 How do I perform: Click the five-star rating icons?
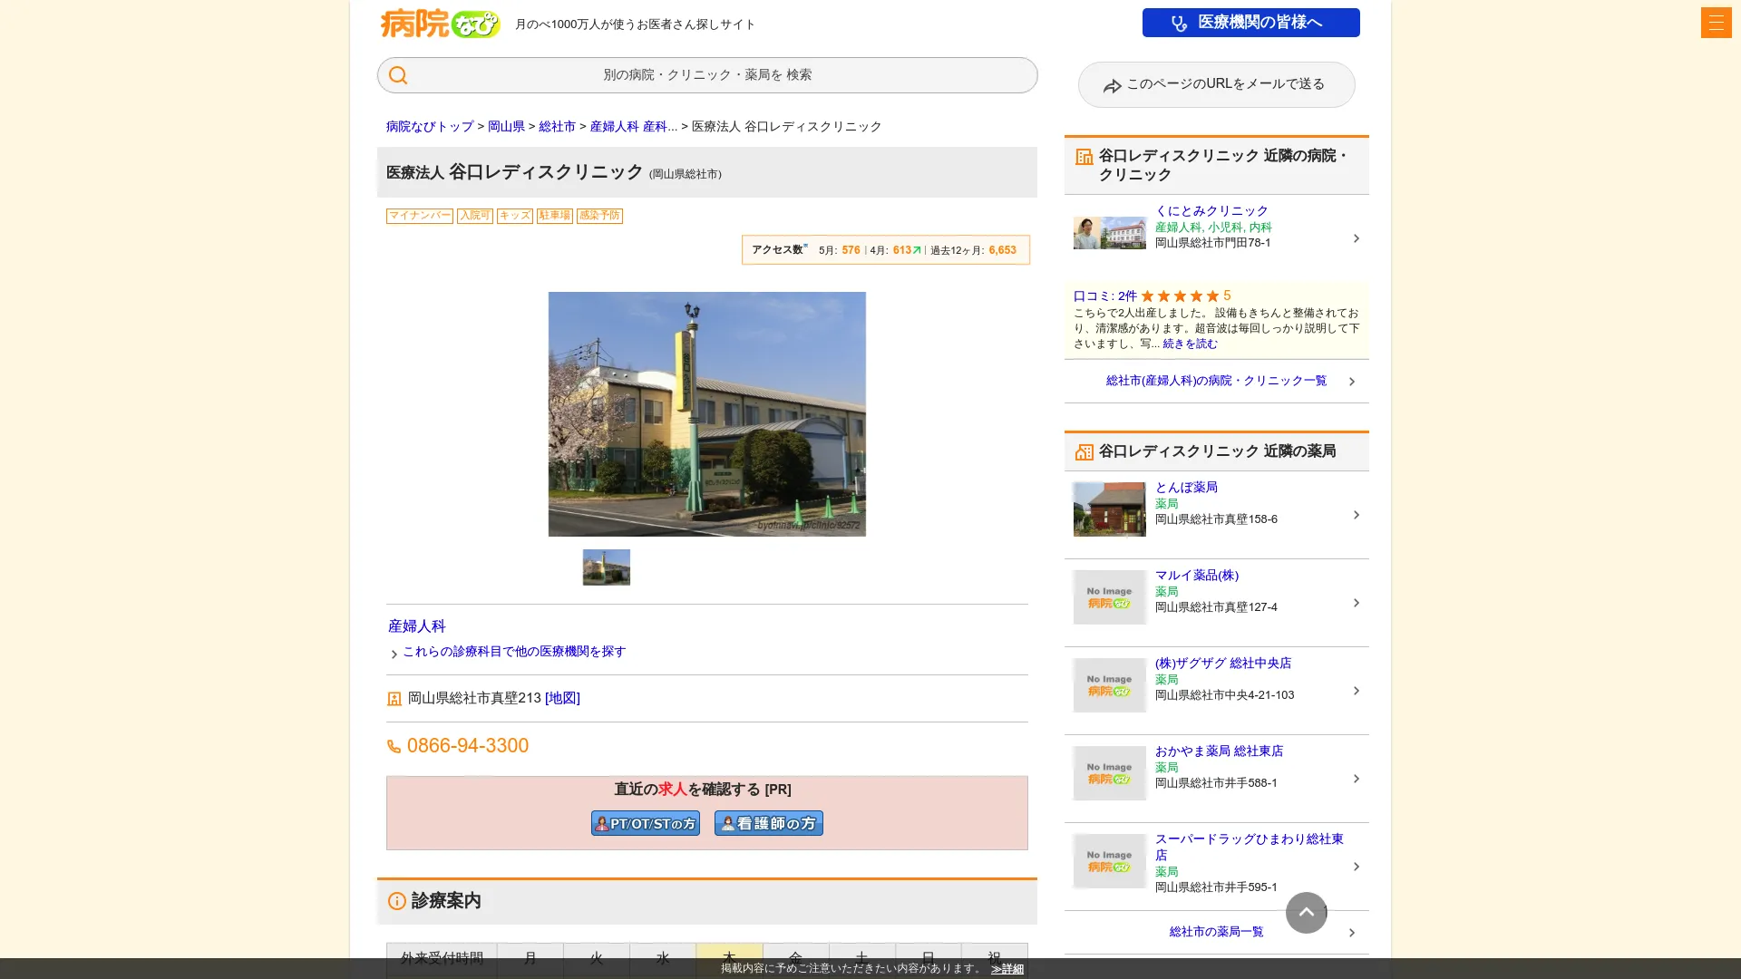tap(1180, 296)
